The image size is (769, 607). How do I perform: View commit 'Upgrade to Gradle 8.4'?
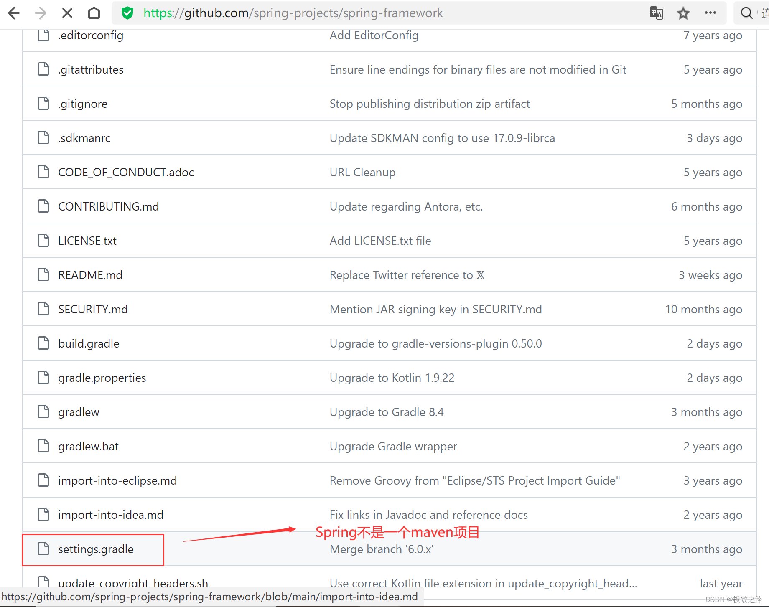387,412
